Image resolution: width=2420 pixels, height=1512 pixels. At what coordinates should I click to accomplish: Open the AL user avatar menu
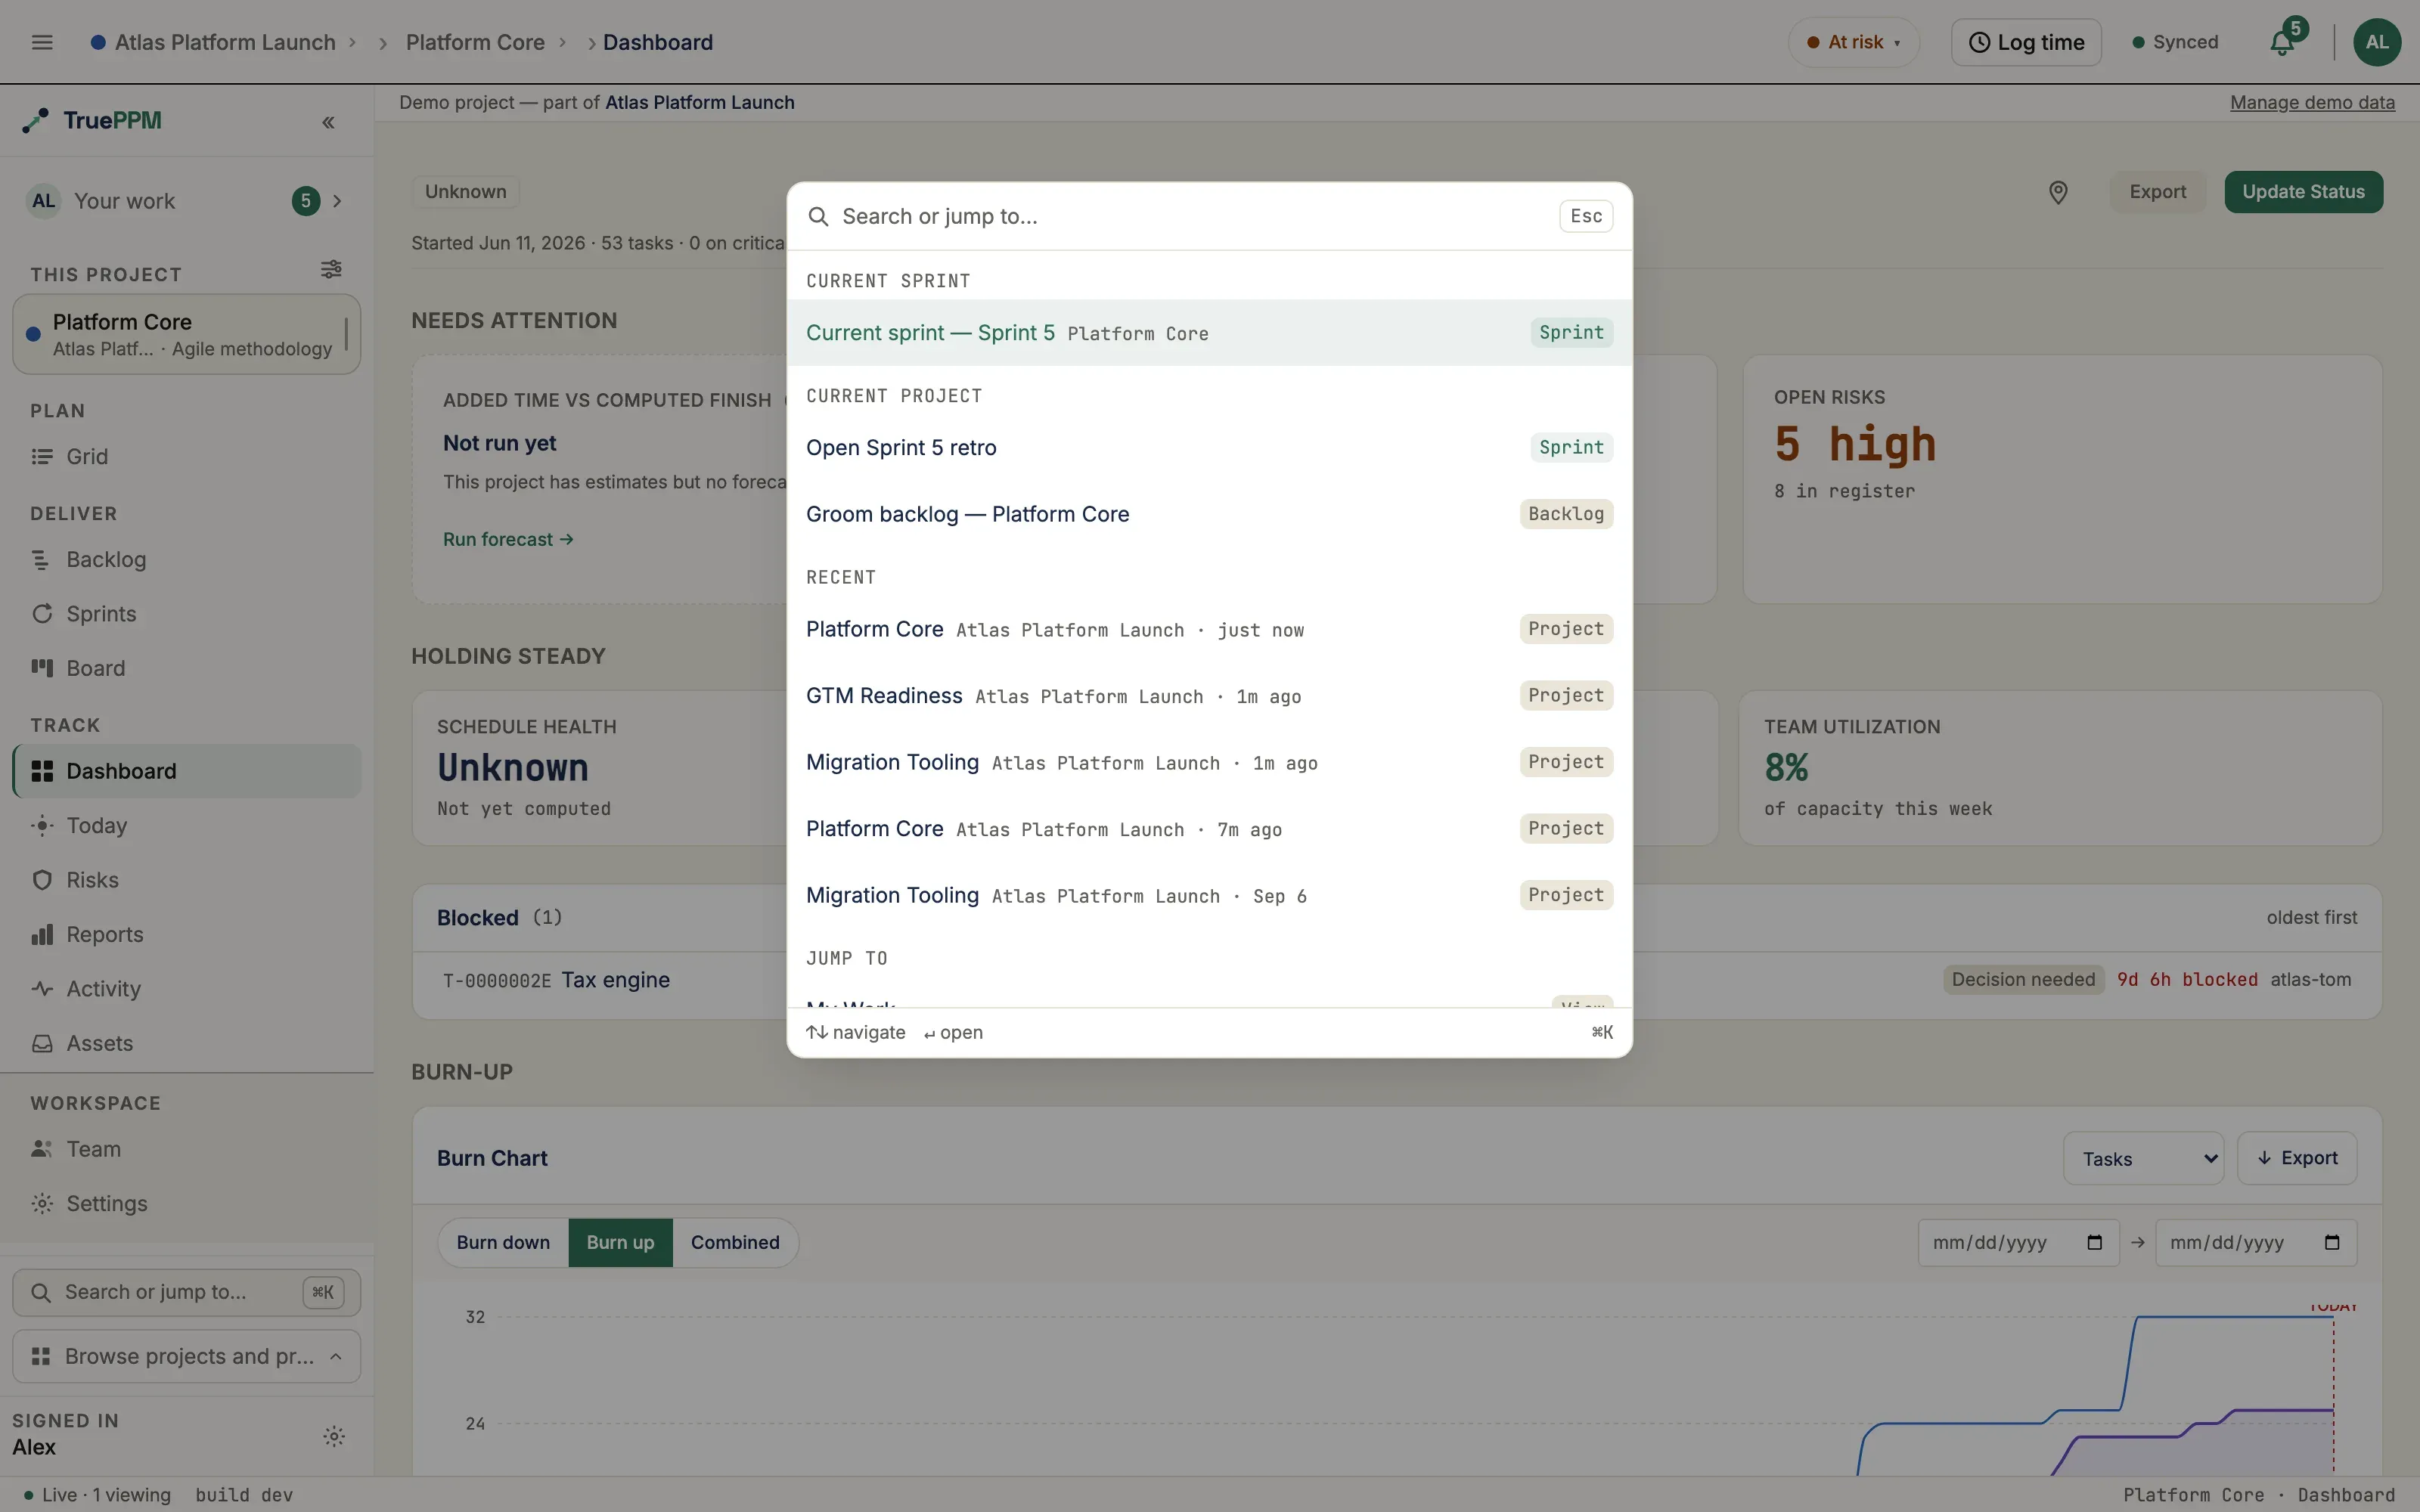click(x=2377, y=42)
